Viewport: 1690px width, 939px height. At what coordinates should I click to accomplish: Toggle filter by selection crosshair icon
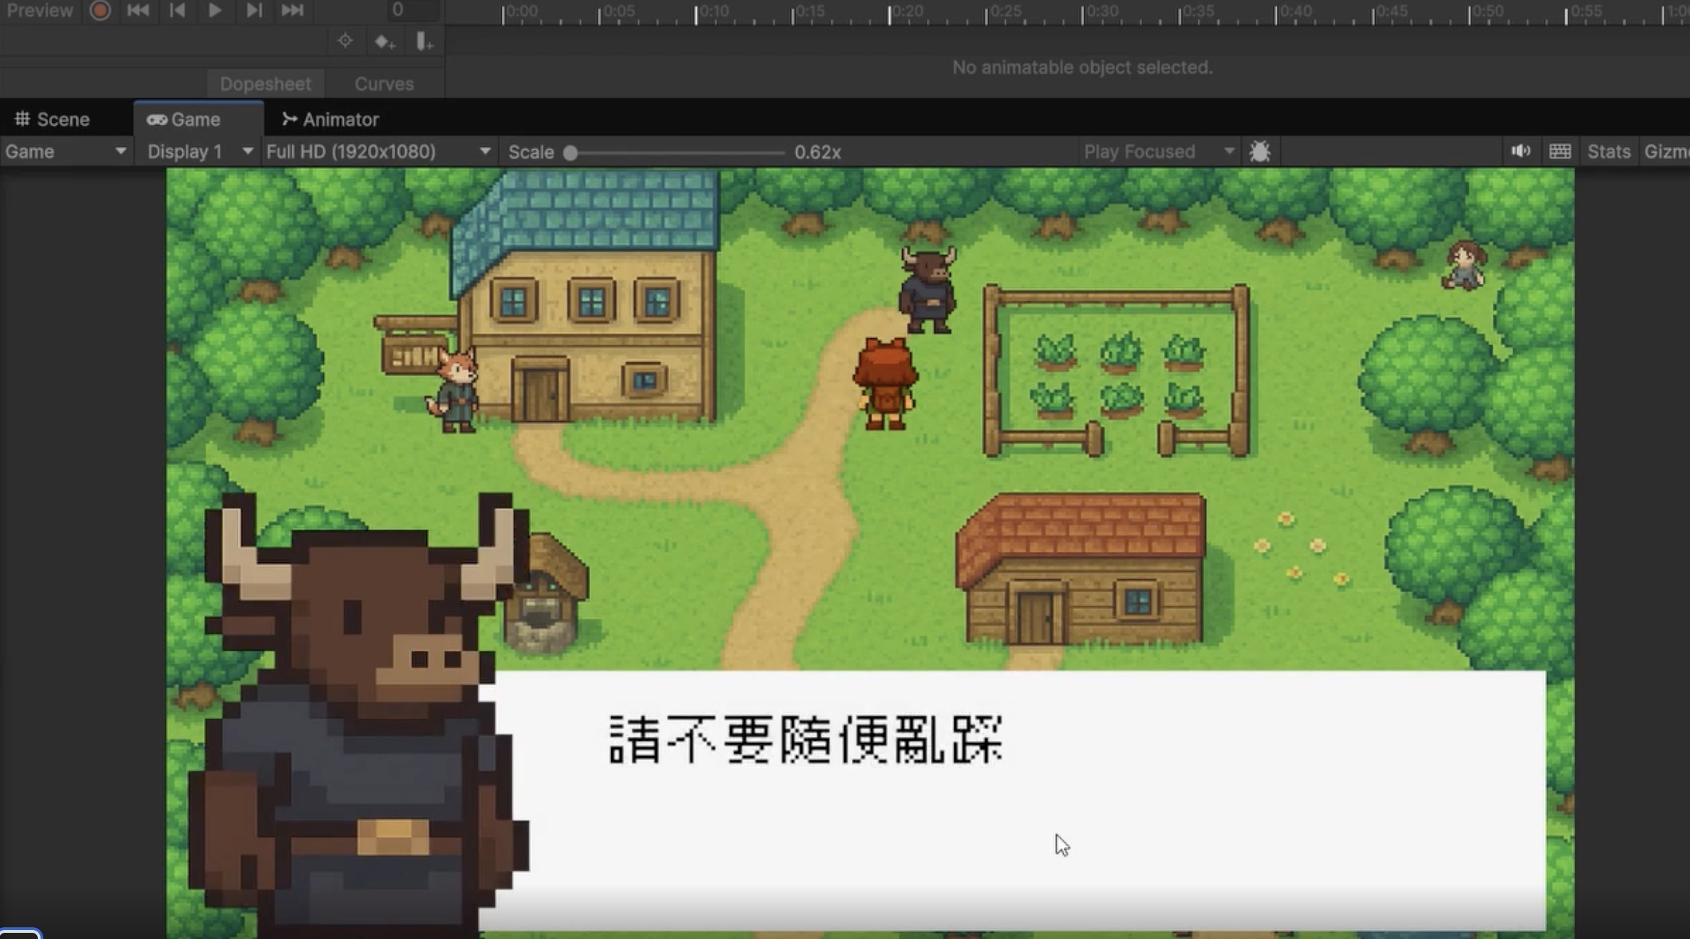point(345,41)
